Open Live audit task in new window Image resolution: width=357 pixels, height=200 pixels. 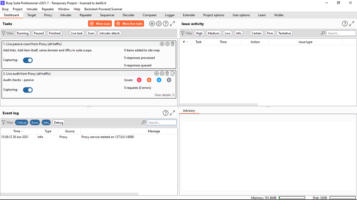(x=173, y=73)
